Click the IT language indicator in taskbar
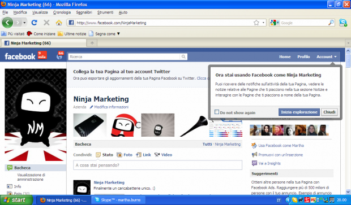351x205 pixels. [x=279, y=200]
